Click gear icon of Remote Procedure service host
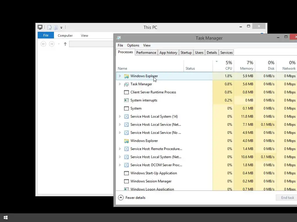This screenshot has width=297, height=222. [126, 149]
